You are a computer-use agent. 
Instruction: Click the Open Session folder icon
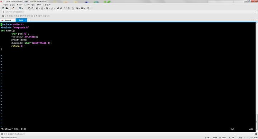coord(7,8)
